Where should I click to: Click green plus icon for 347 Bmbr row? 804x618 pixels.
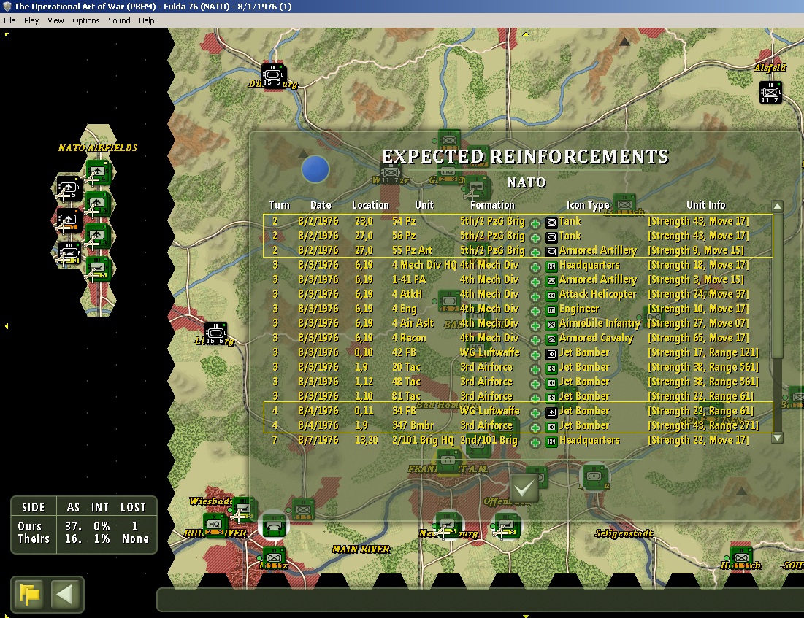(x=535, y=428)
